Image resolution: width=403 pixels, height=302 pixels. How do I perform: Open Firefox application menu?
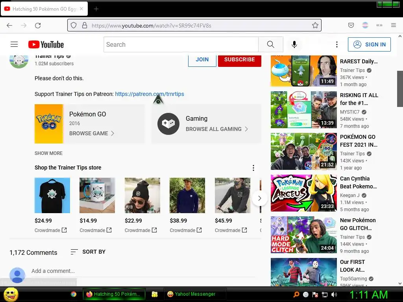(x=394, y=25)
